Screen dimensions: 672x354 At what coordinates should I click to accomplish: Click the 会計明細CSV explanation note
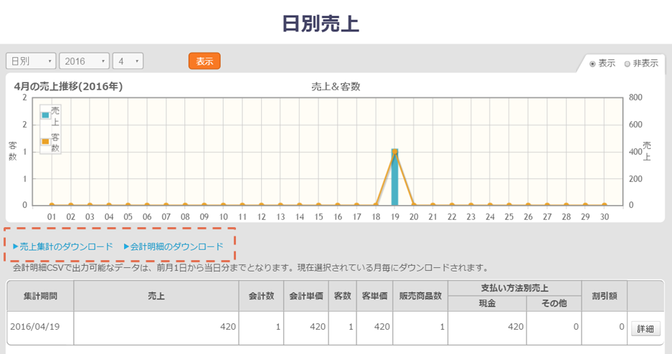pos(251,268)
